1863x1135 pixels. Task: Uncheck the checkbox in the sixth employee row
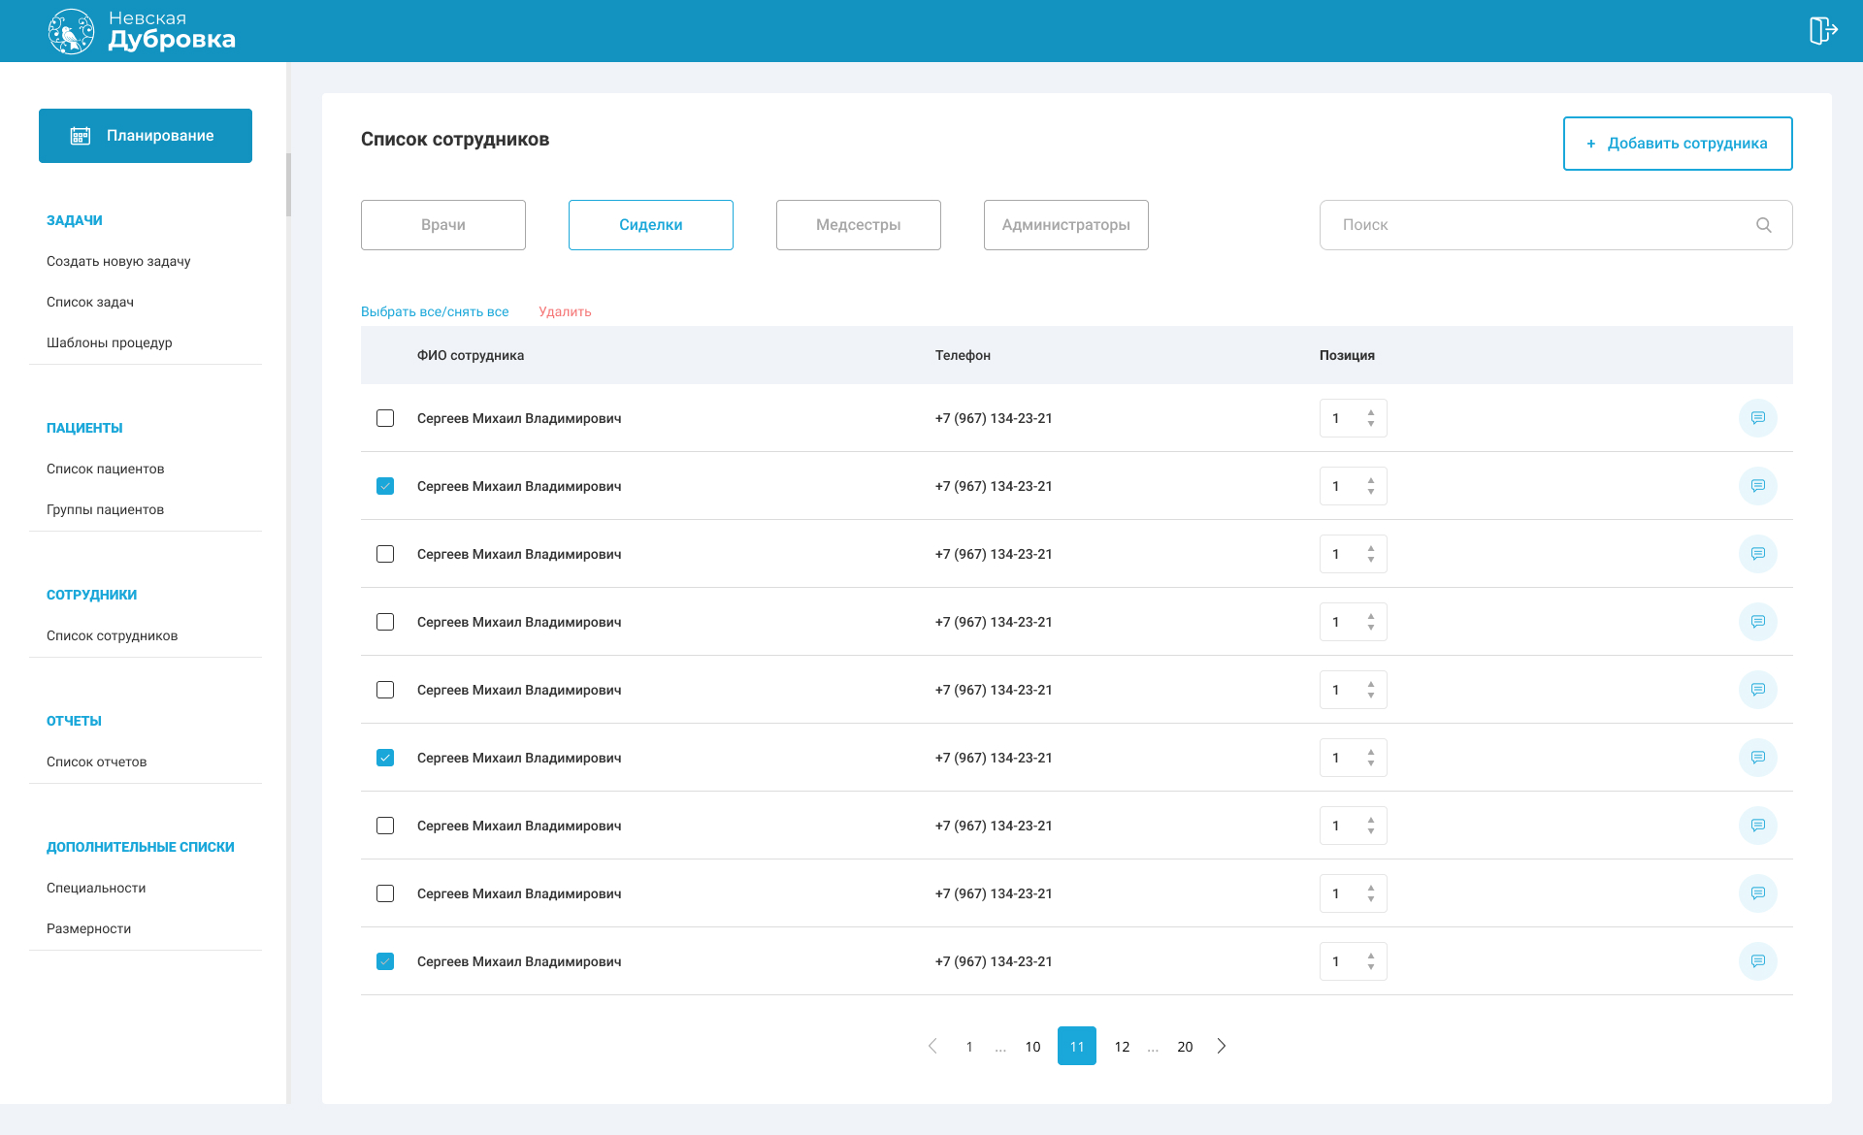pos(385,758)
